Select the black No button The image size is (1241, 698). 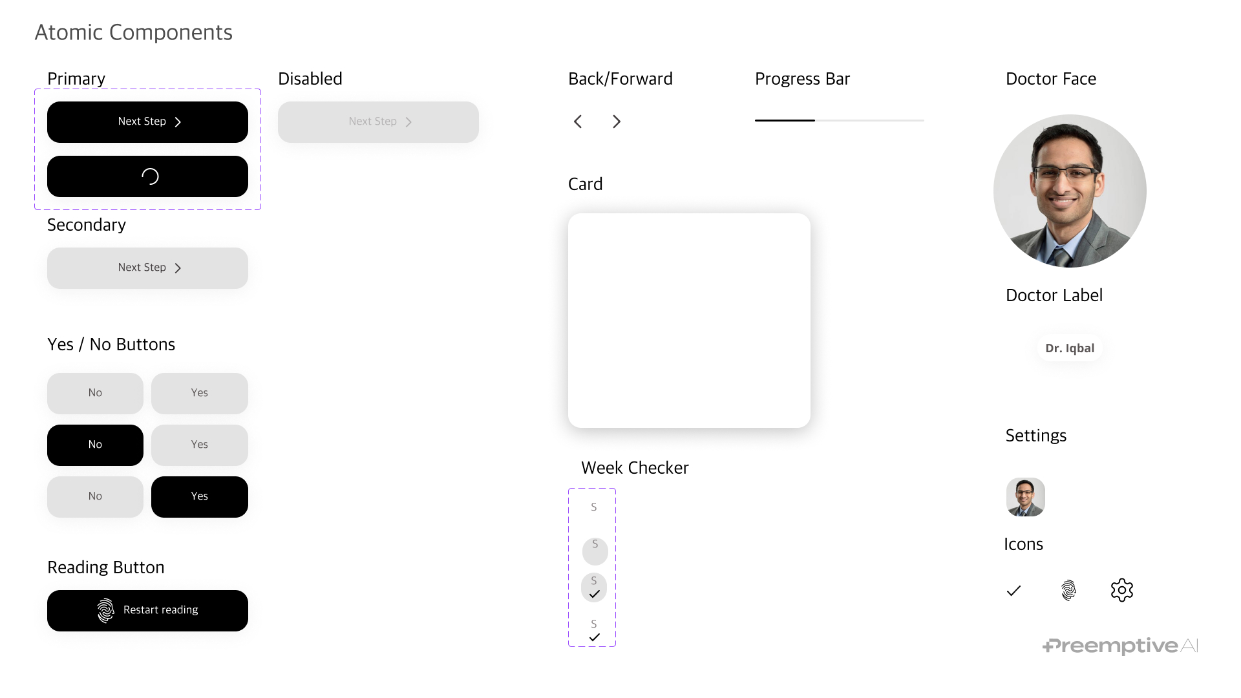click(x=95, y=445)
